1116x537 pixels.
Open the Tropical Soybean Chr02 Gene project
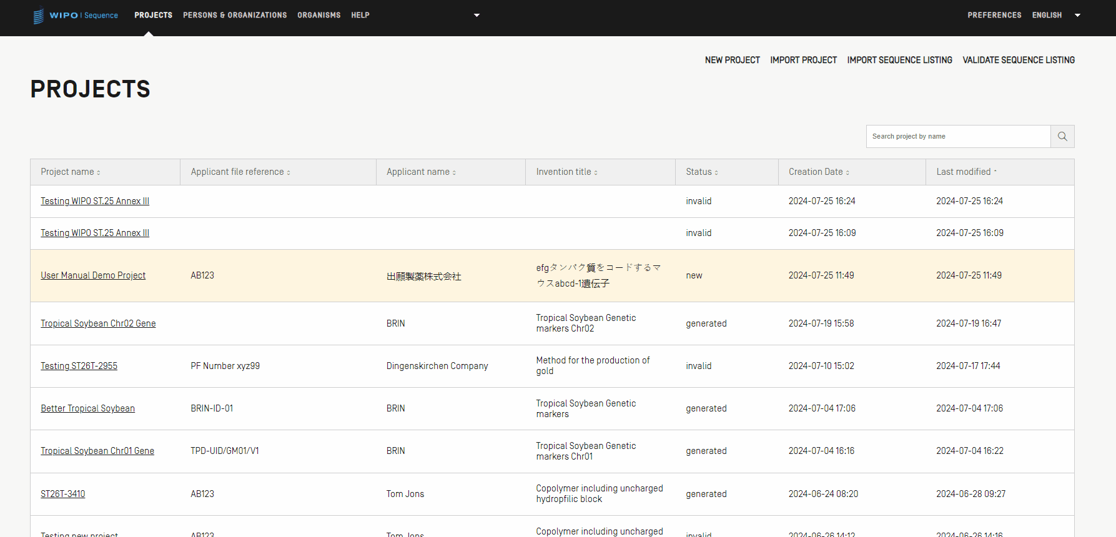pos(98,323)
